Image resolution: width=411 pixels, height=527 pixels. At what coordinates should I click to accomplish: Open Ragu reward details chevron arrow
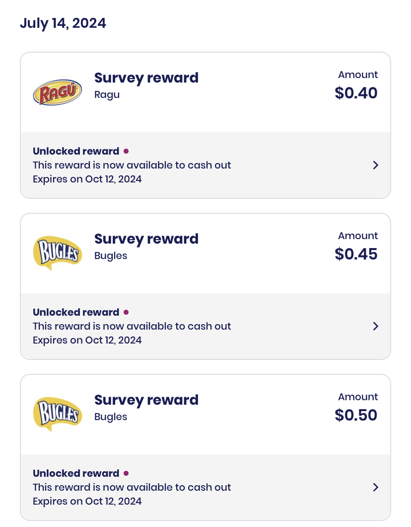tap(375, 165)
